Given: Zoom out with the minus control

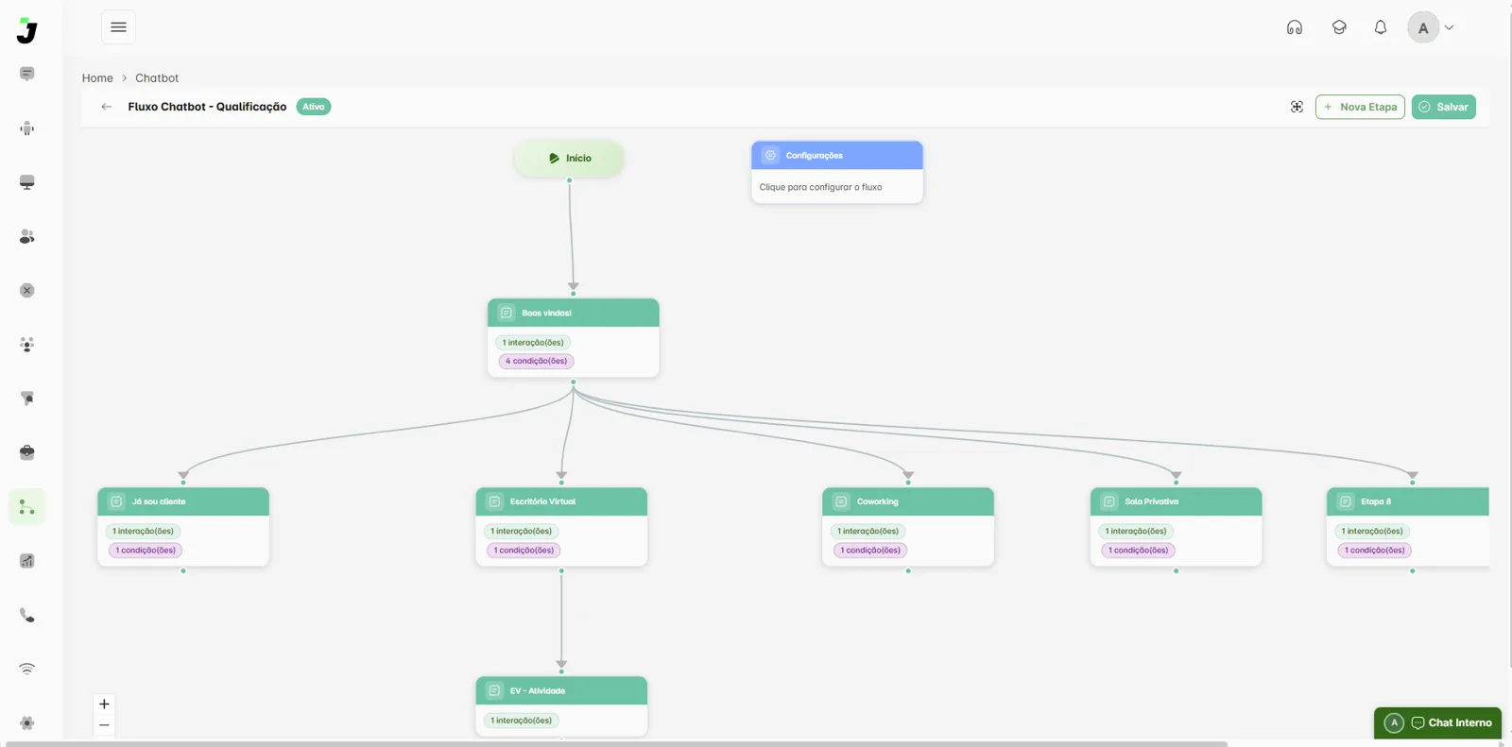Looking at the screenshot, I should [104, 725].
